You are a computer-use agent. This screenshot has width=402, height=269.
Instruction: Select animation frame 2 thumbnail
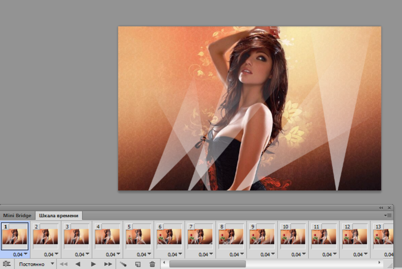[45, 236]
